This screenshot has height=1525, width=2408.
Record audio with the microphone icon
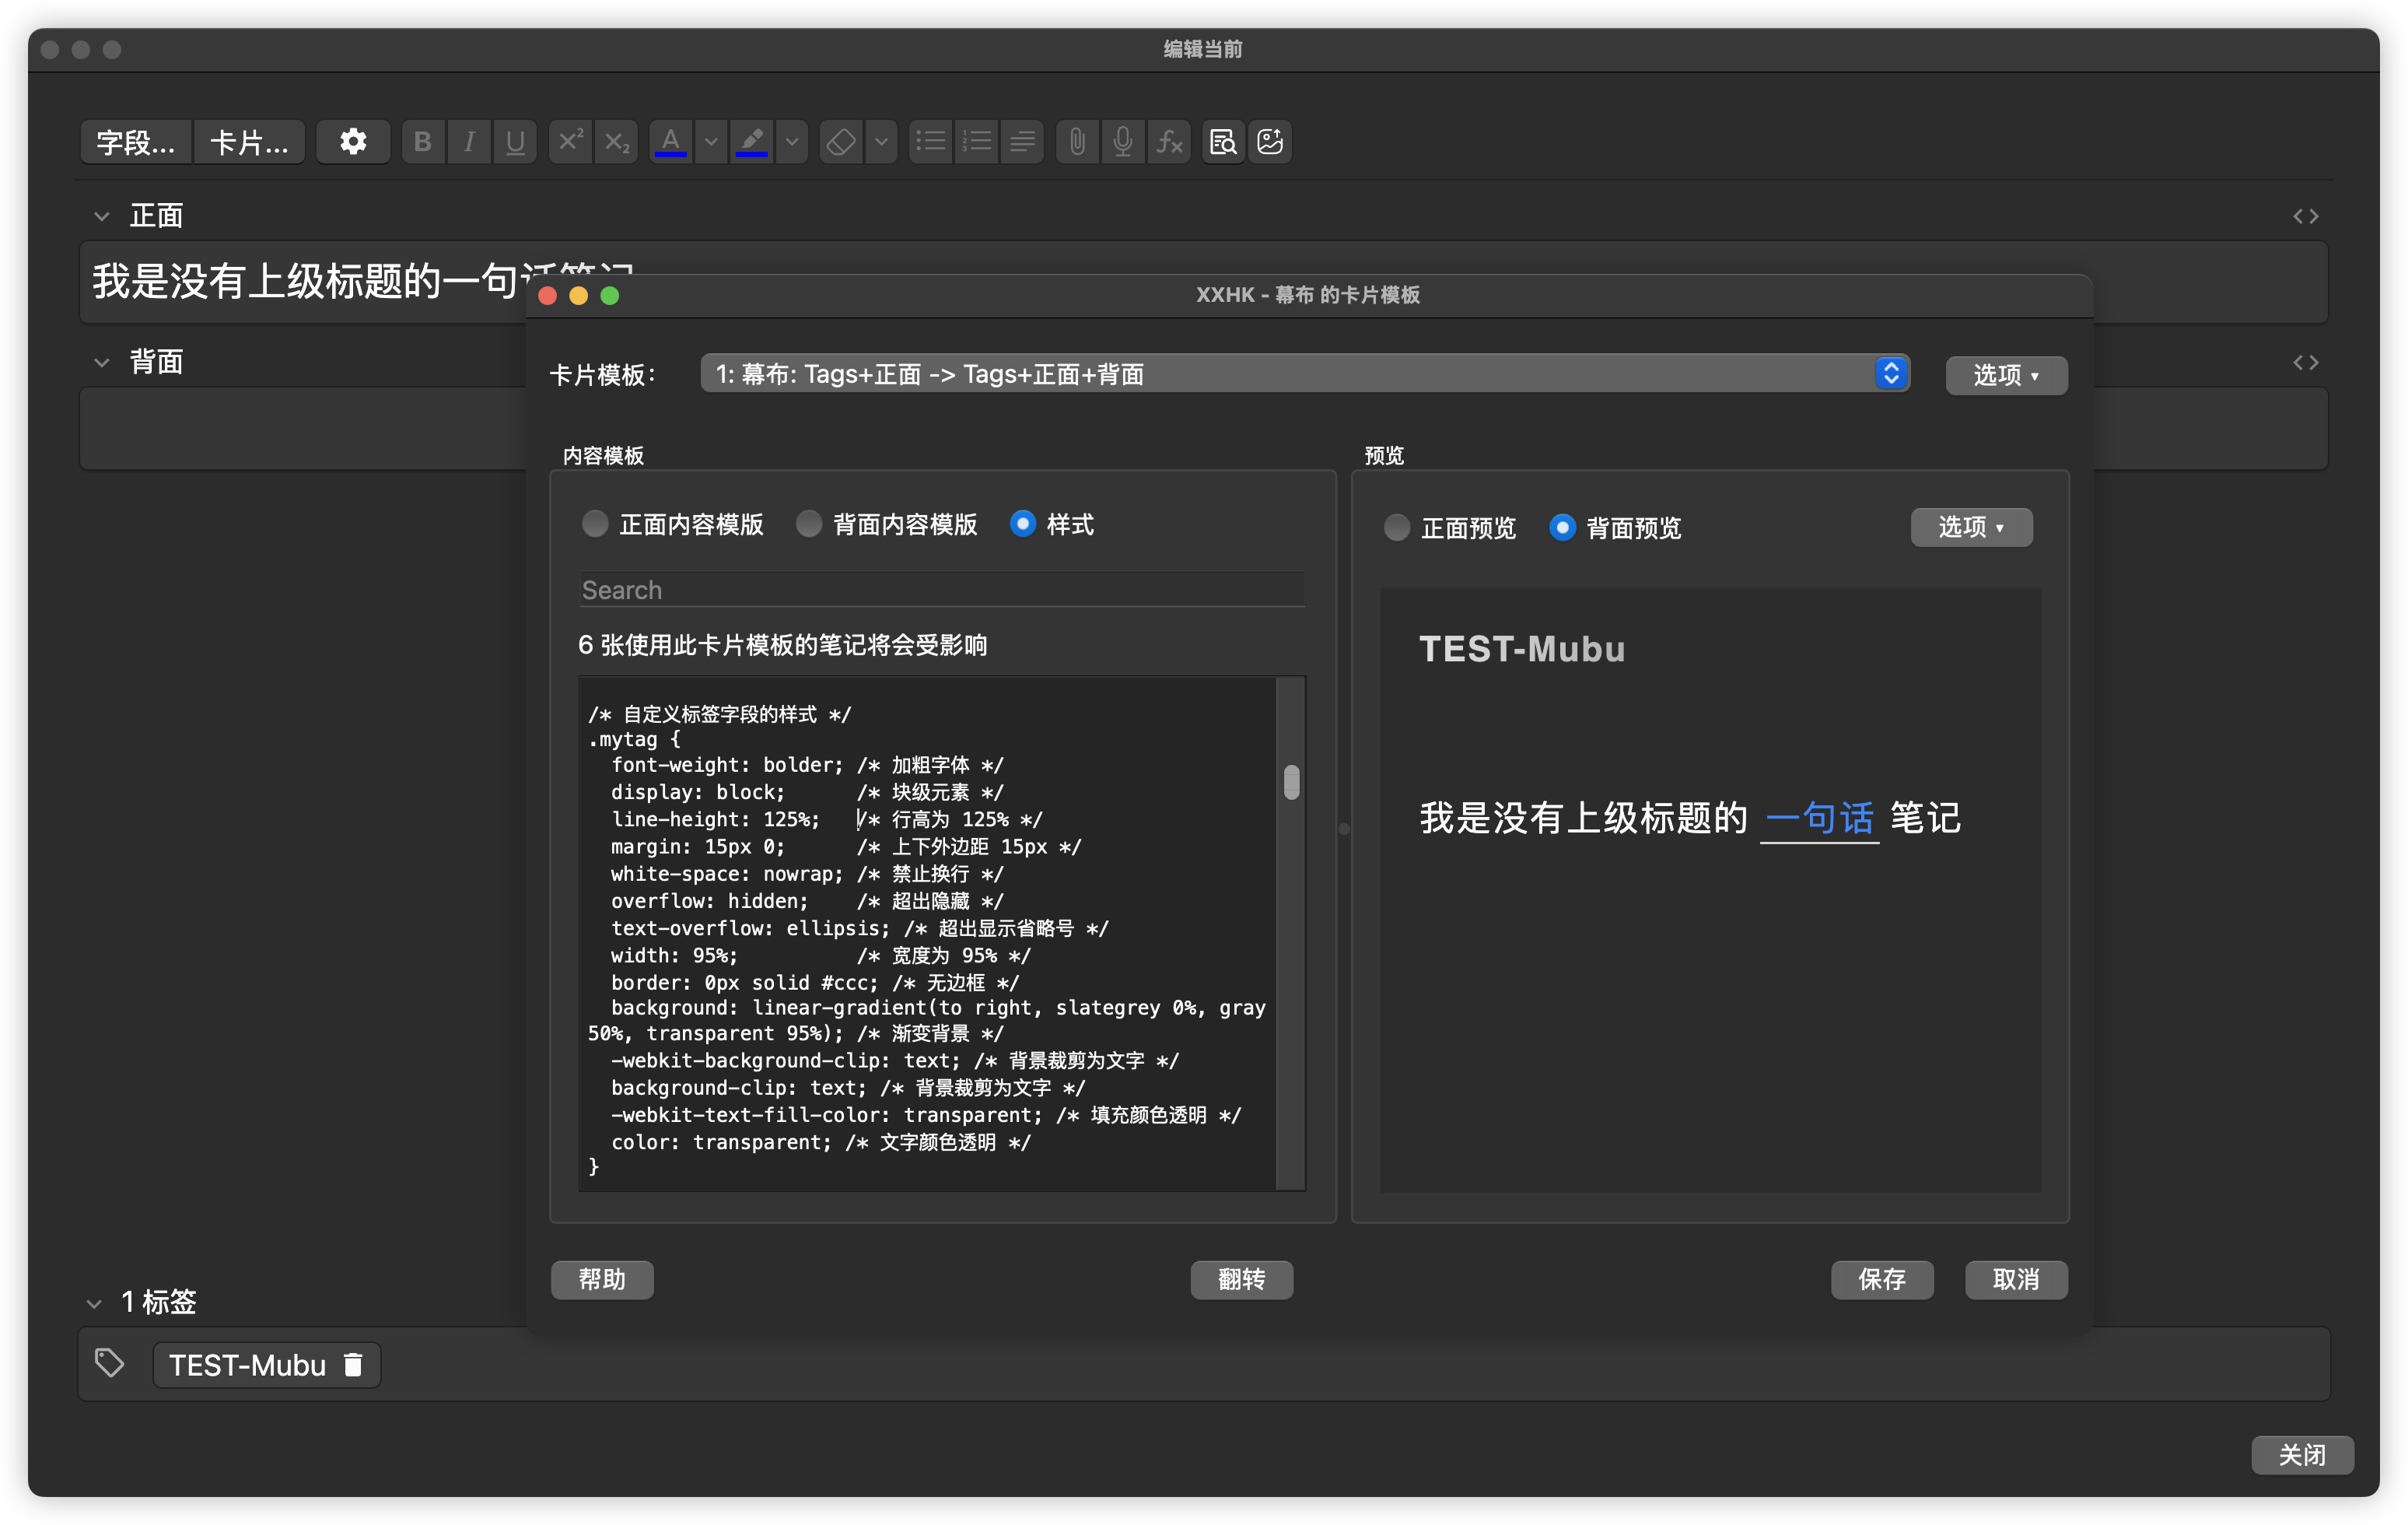[1123, 142]
